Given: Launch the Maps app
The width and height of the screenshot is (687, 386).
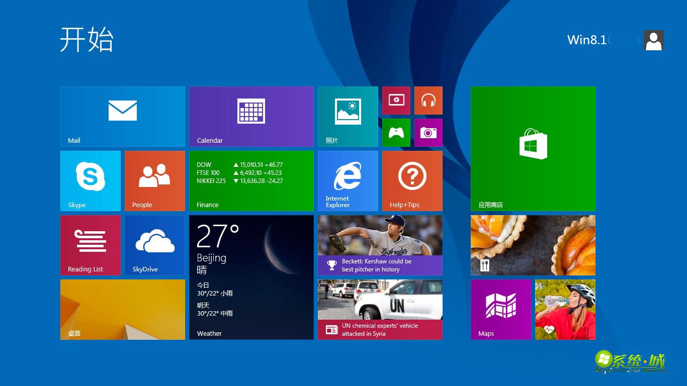Looking at the screenshot, I should point(500,309).
